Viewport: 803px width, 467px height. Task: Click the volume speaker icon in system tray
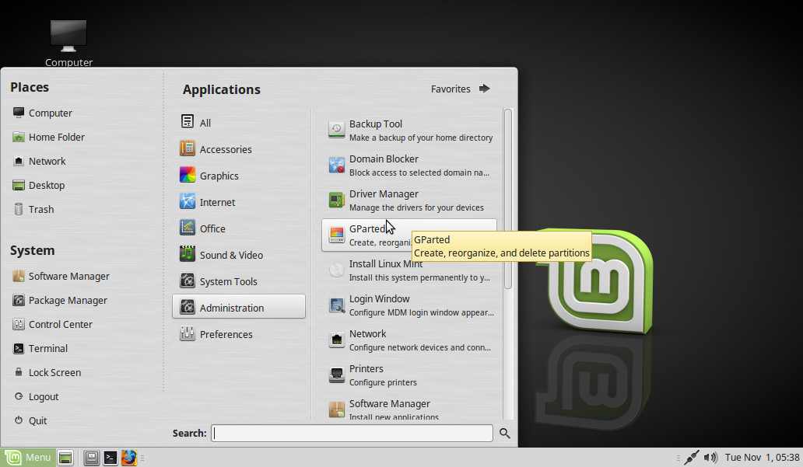click(710, 458)
